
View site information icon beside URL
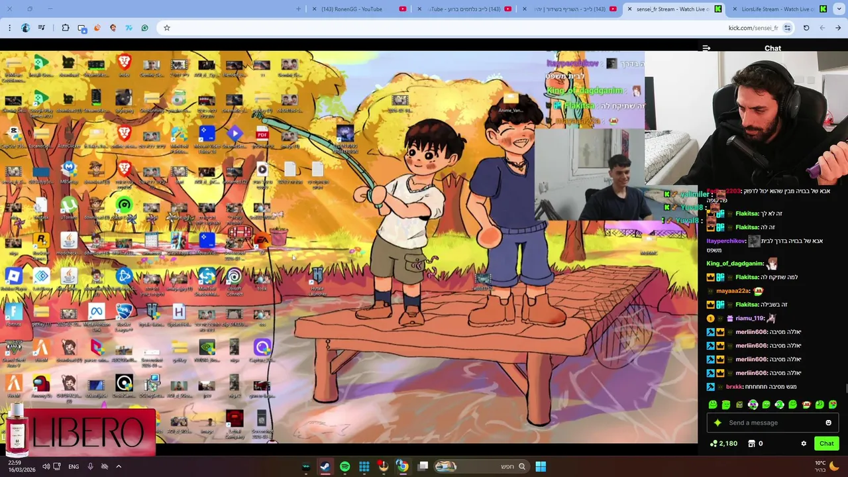(787, 28)
